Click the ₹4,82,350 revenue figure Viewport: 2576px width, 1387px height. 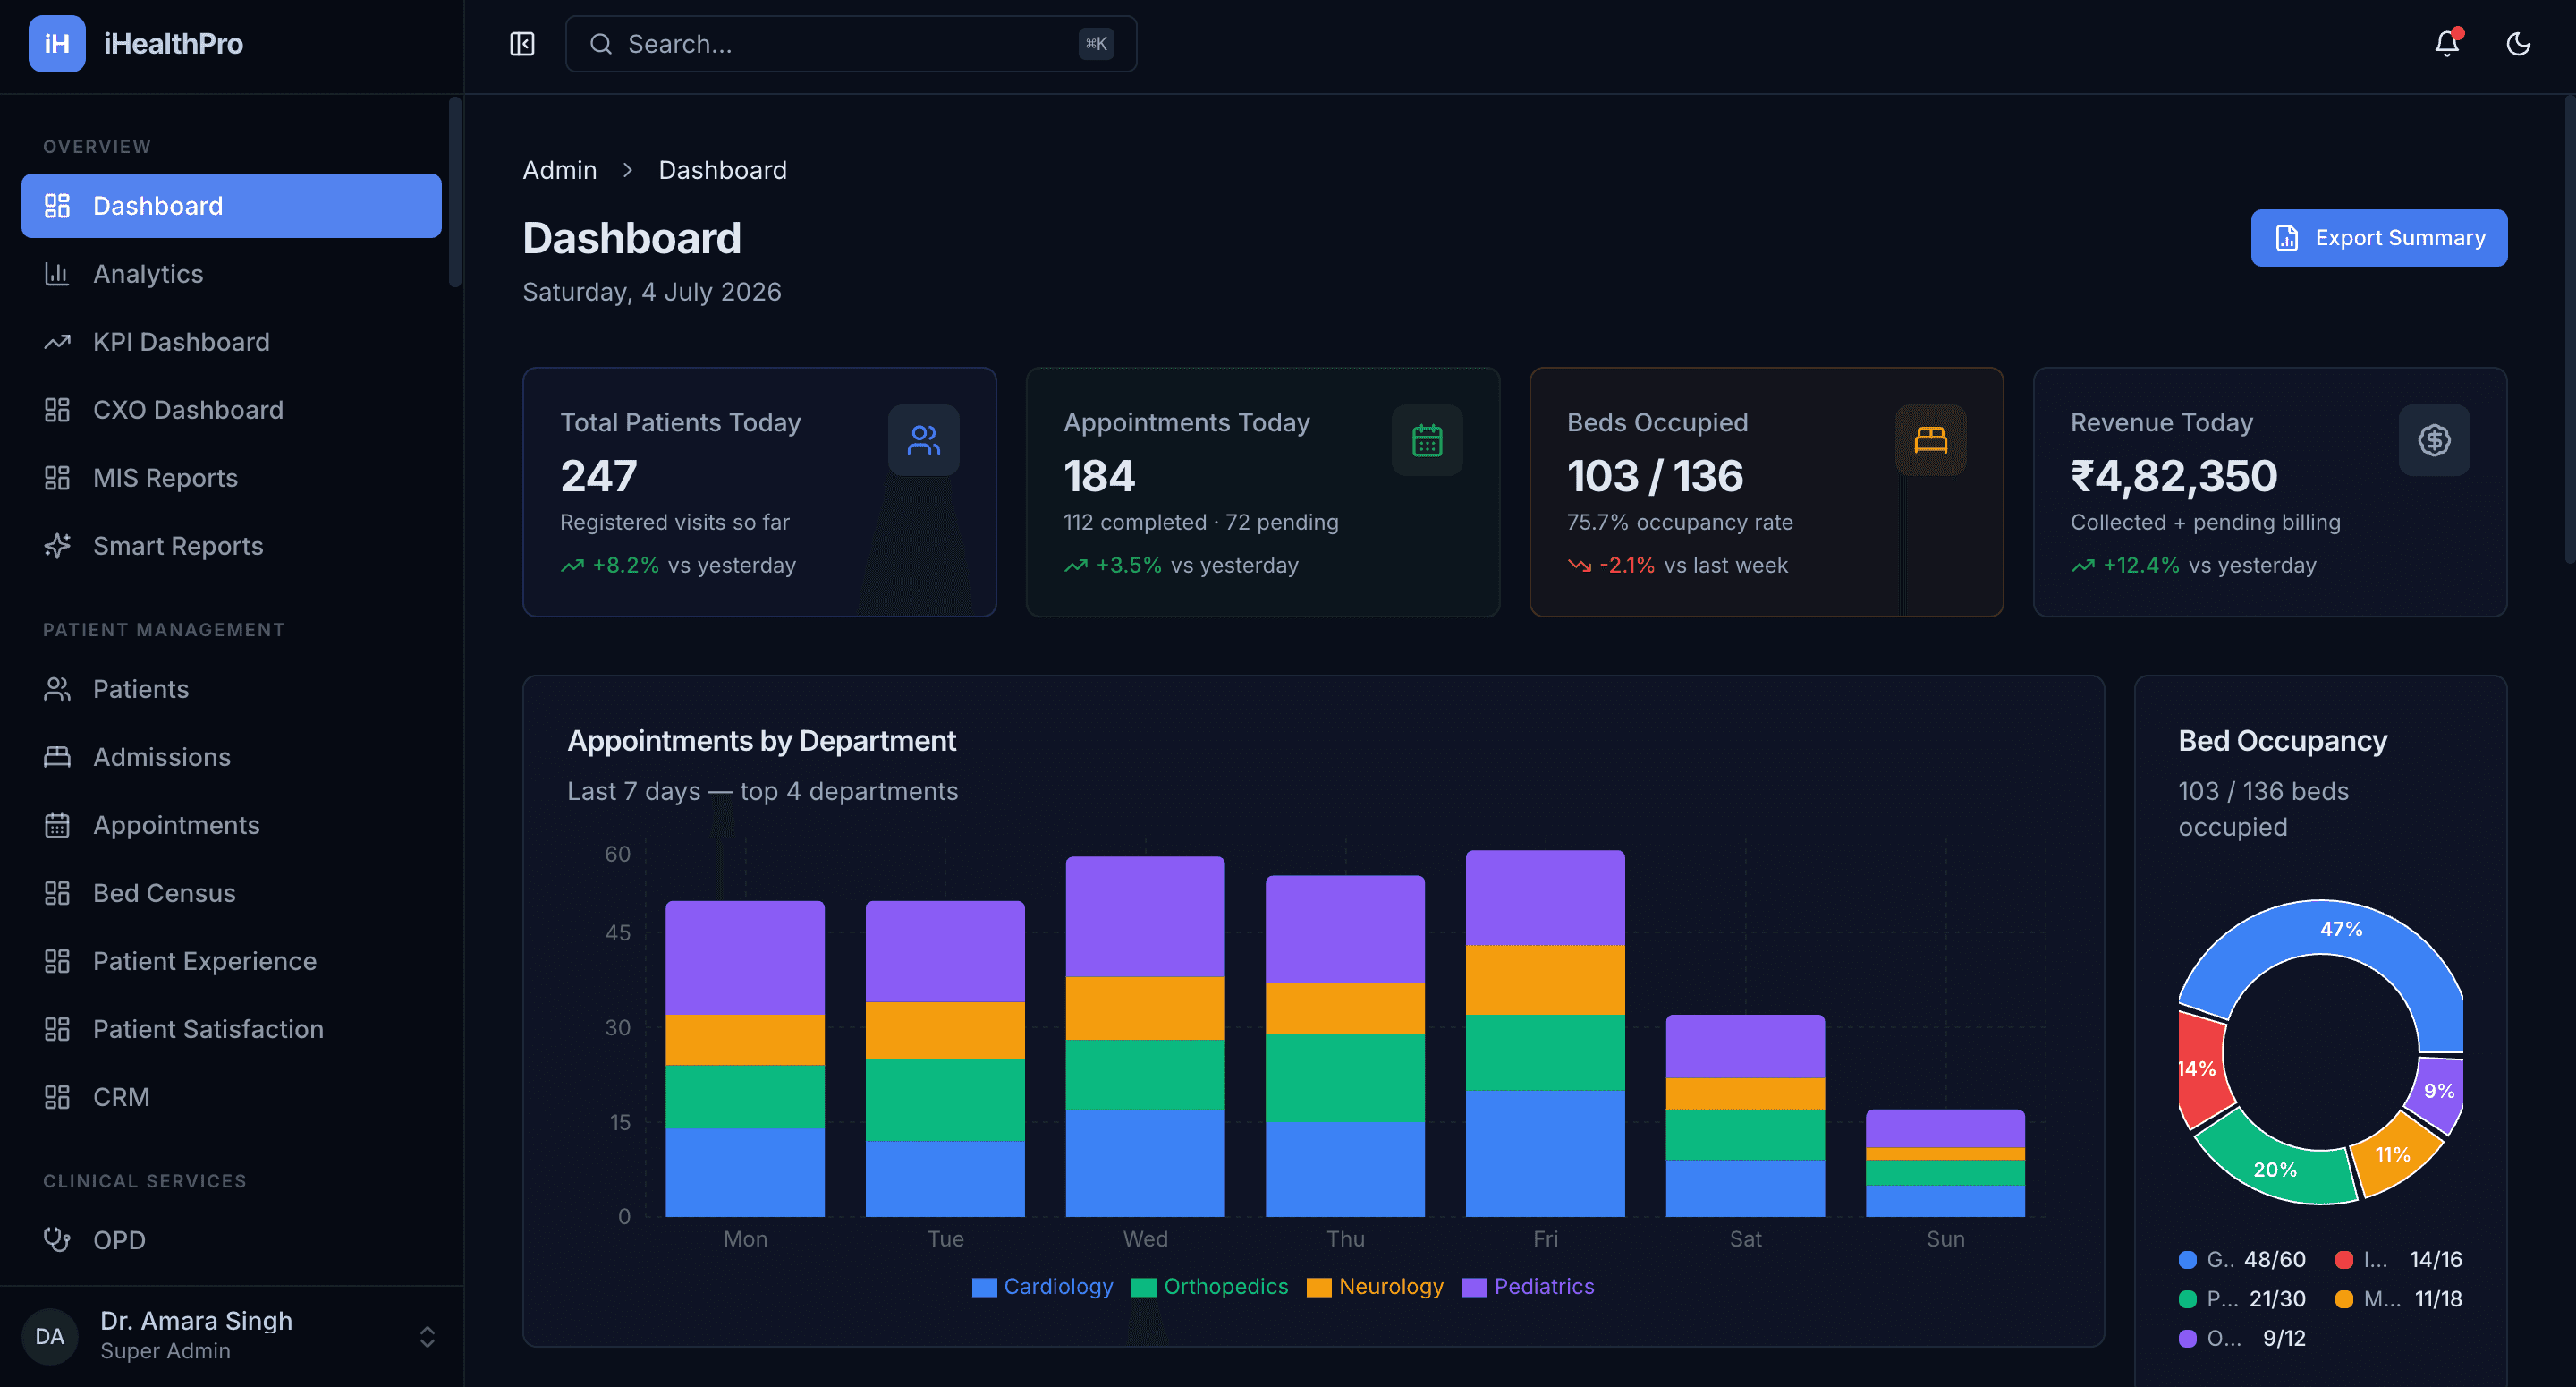point(2173,476)
